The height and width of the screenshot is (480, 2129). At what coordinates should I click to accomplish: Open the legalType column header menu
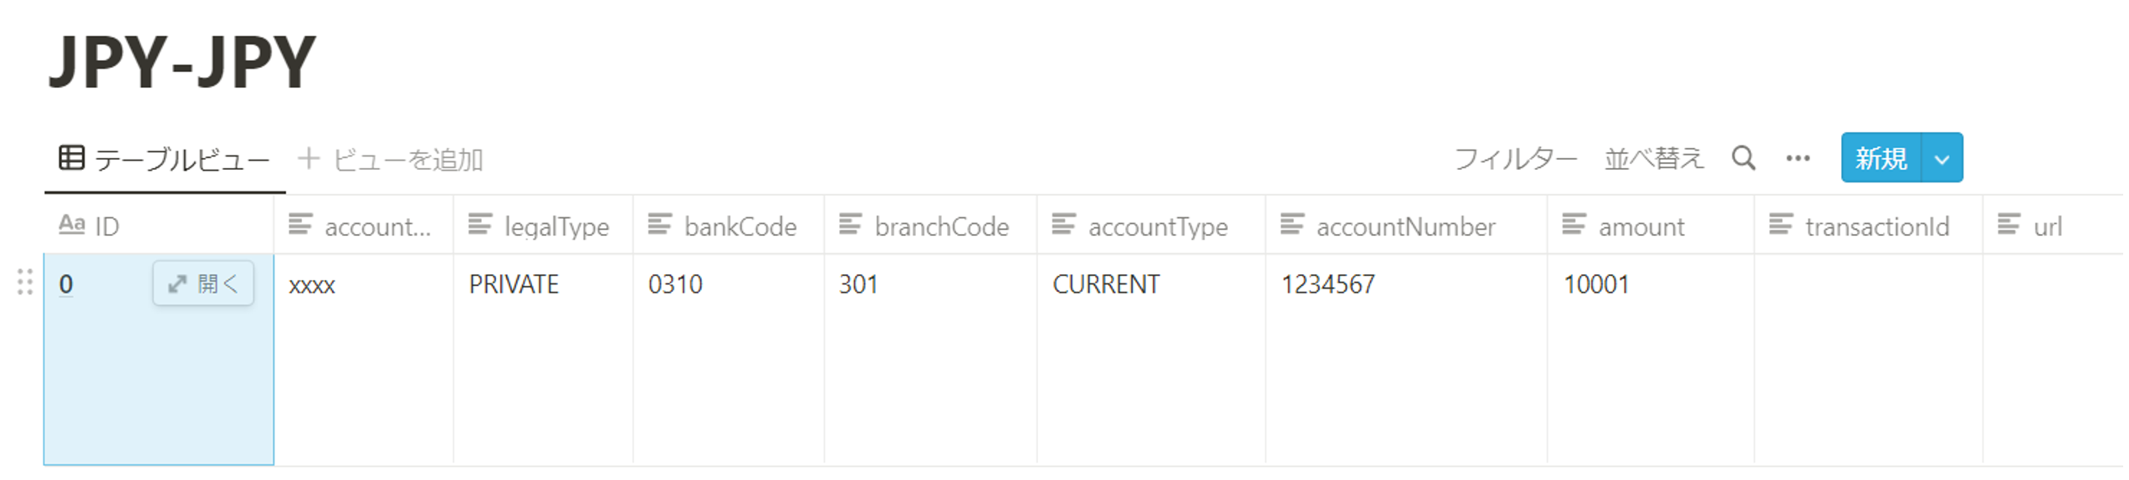coord(544,225)
